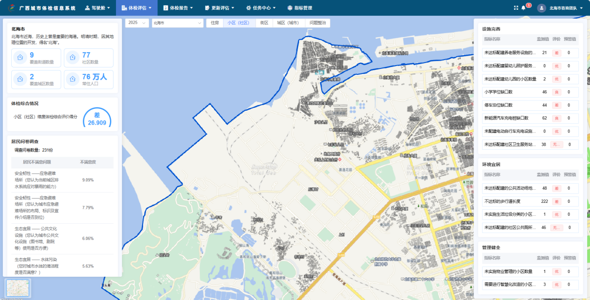Click house icon in 覆盖街道数量 card
This screenshot has width=590, height=300.
tap(20, 58)
